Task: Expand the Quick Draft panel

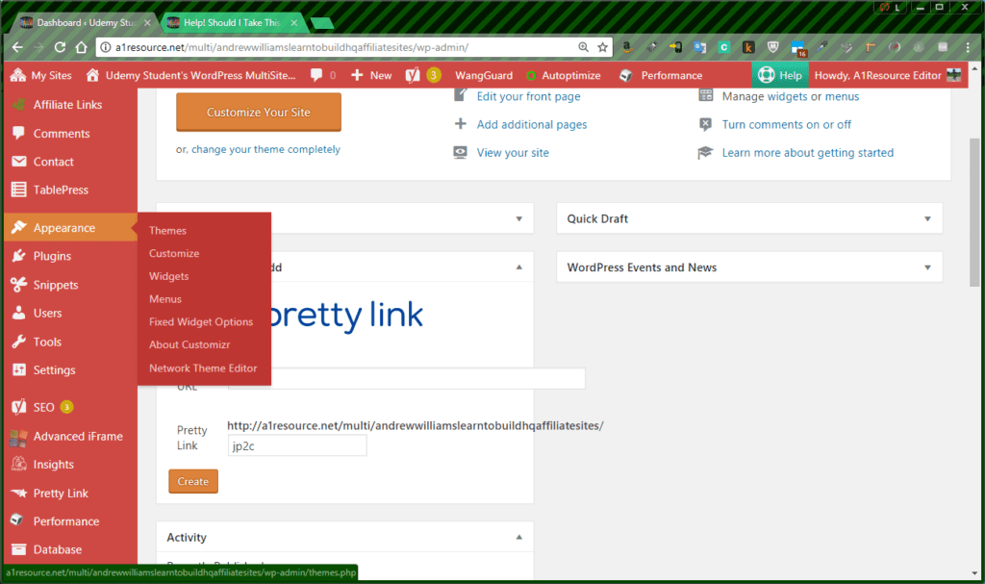Action: point(928,218)
